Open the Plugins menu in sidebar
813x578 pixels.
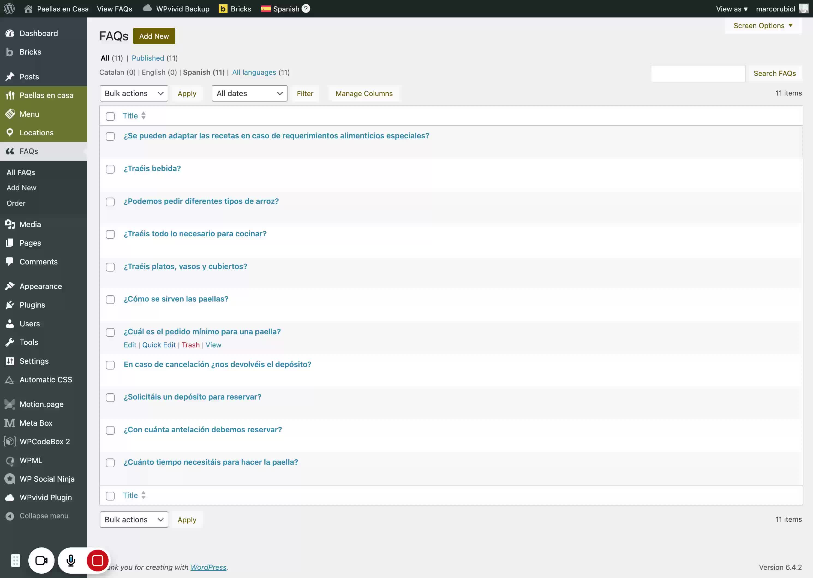(x=32, y=305)
